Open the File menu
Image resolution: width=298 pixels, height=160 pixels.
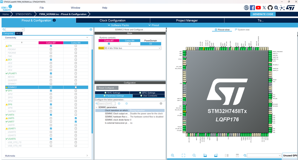pos(42,8)
